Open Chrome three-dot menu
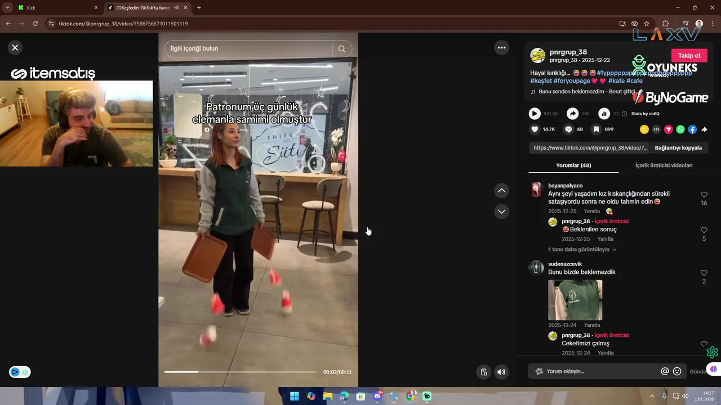Screen dimensions: 721x405 712,24
